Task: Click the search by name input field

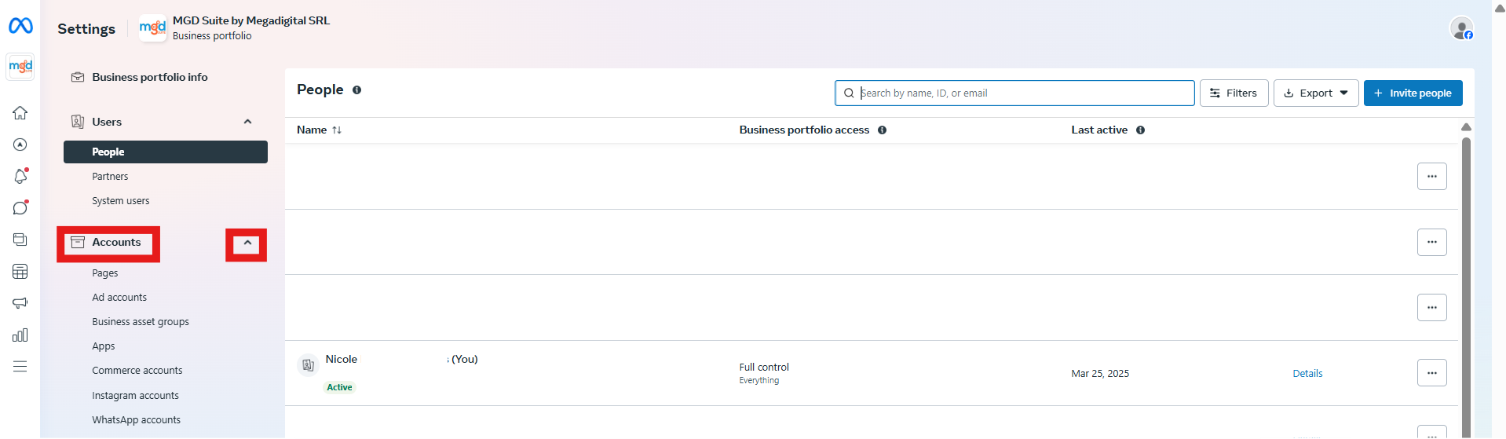Action: pos(1021,93)
